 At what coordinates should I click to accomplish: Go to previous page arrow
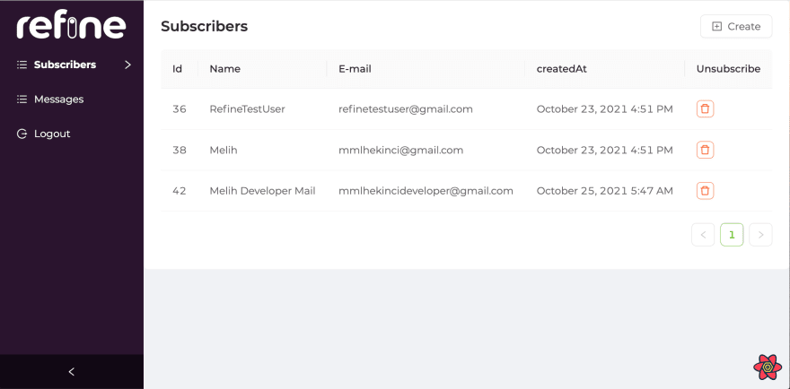pos(703,235)
